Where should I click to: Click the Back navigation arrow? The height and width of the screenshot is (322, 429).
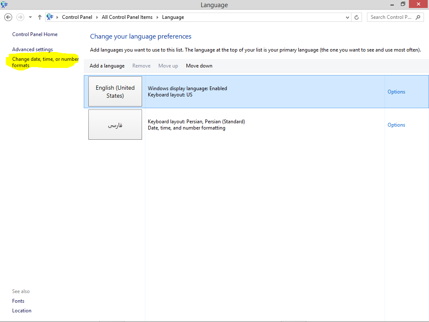[x=8, y=17]
